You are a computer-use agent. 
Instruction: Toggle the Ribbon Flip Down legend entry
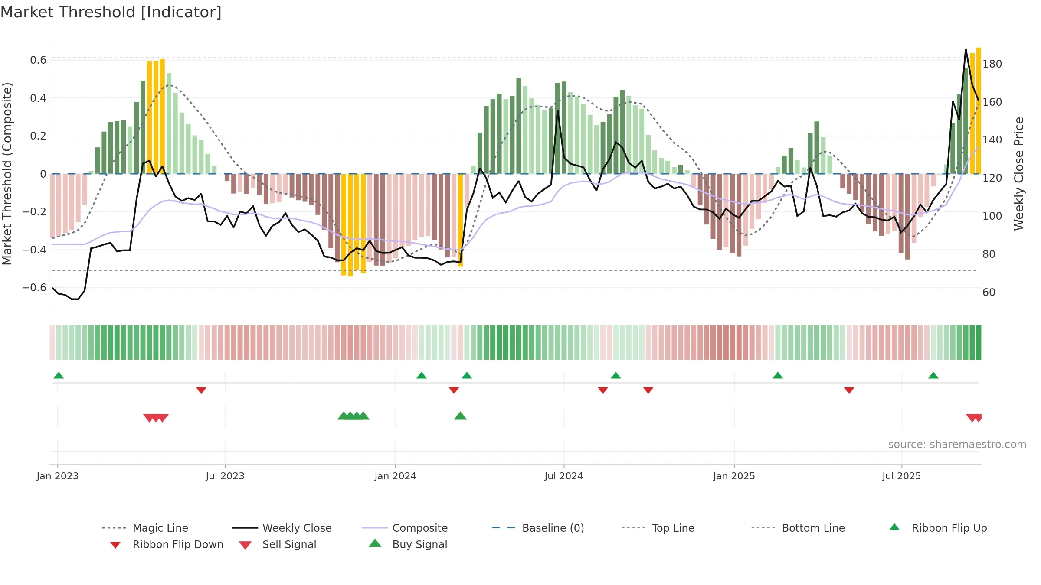click(x=166, y=544)
